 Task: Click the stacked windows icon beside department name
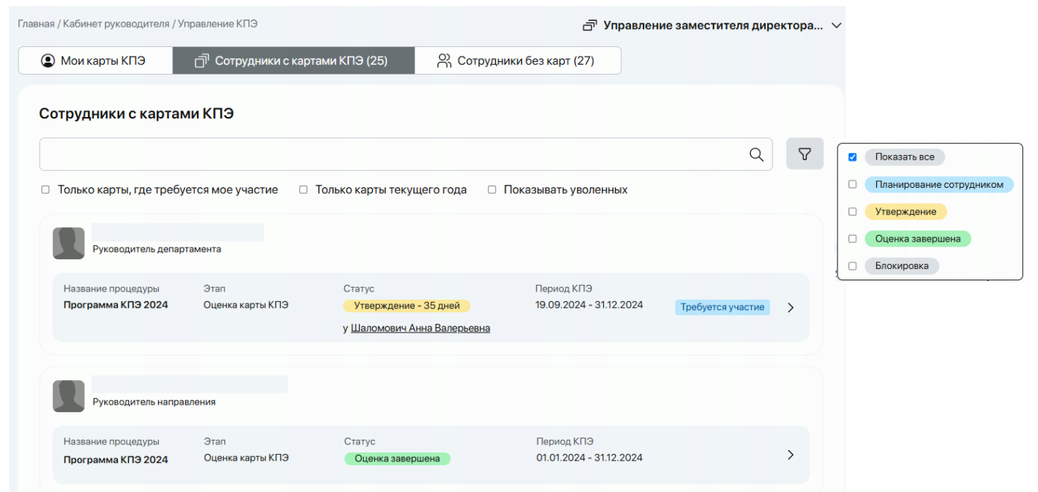pyautogui.click(x=590, y=25)
